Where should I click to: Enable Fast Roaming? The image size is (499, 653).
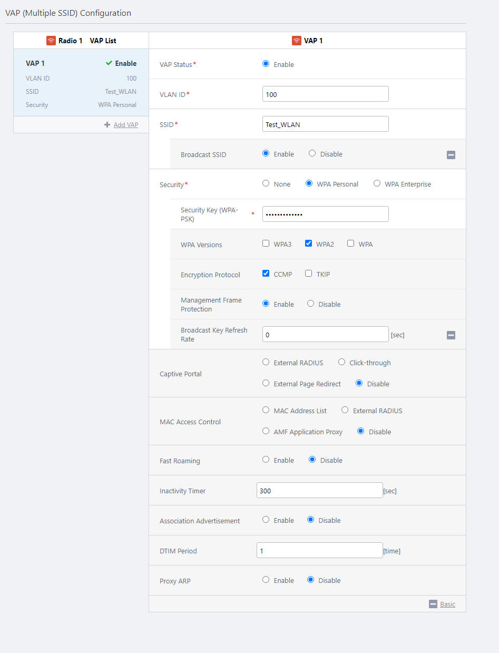click(x=266, y=460)
